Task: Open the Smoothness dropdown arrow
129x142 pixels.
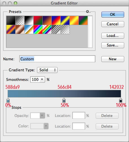Action: [x=42, y=79]
